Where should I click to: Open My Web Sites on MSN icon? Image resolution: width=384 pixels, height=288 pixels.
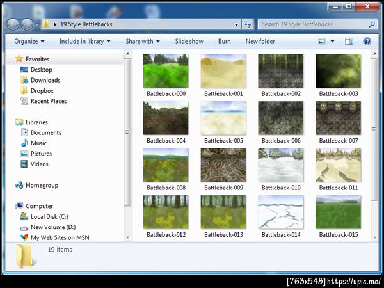coord(24,237)
